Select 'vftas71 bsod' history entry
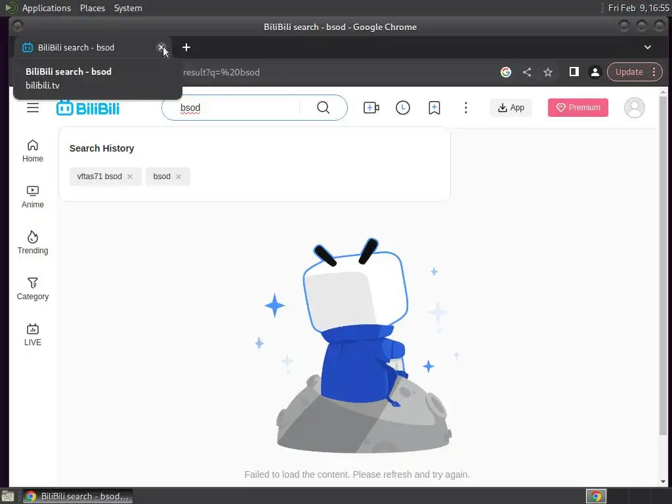Viewport: 672px width, 504px height. tap(100, 177)
